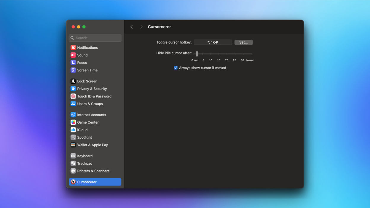This screenshot has width=370, height=208.
Task: Click the Cursorcerer cursor icon
Action: coord(73,182)
